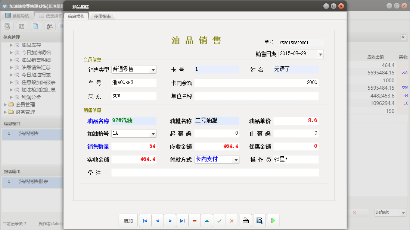Advance to the next record arrow icon
This screenshot has width=410, height=230.
pyautogui.click(x=170, y=220)
